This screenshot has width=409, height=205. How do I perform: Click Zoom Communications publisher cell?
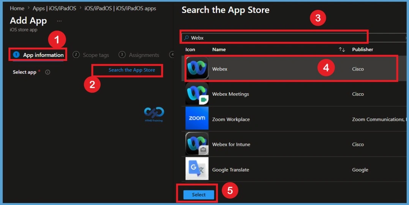[379, 120]
